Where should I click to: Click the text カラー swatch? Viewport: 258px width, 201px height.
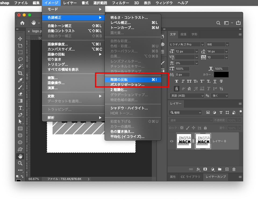coord(221,75)
